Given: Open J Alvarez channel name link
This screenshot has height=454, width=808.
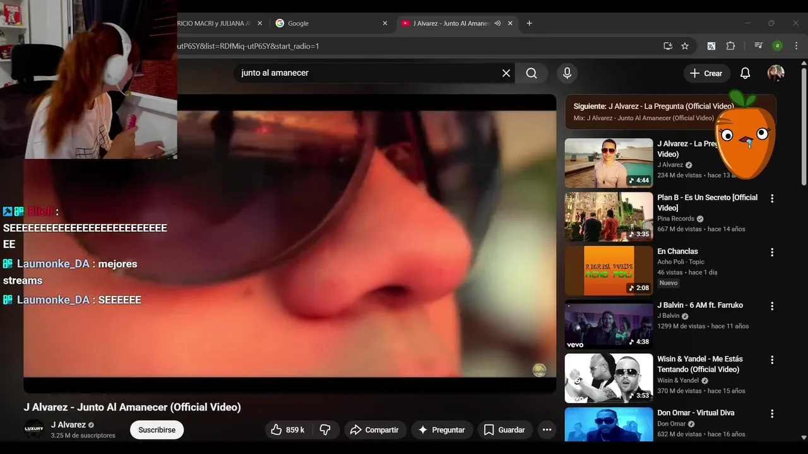Looking at the screenshot, I should (68, 425).
